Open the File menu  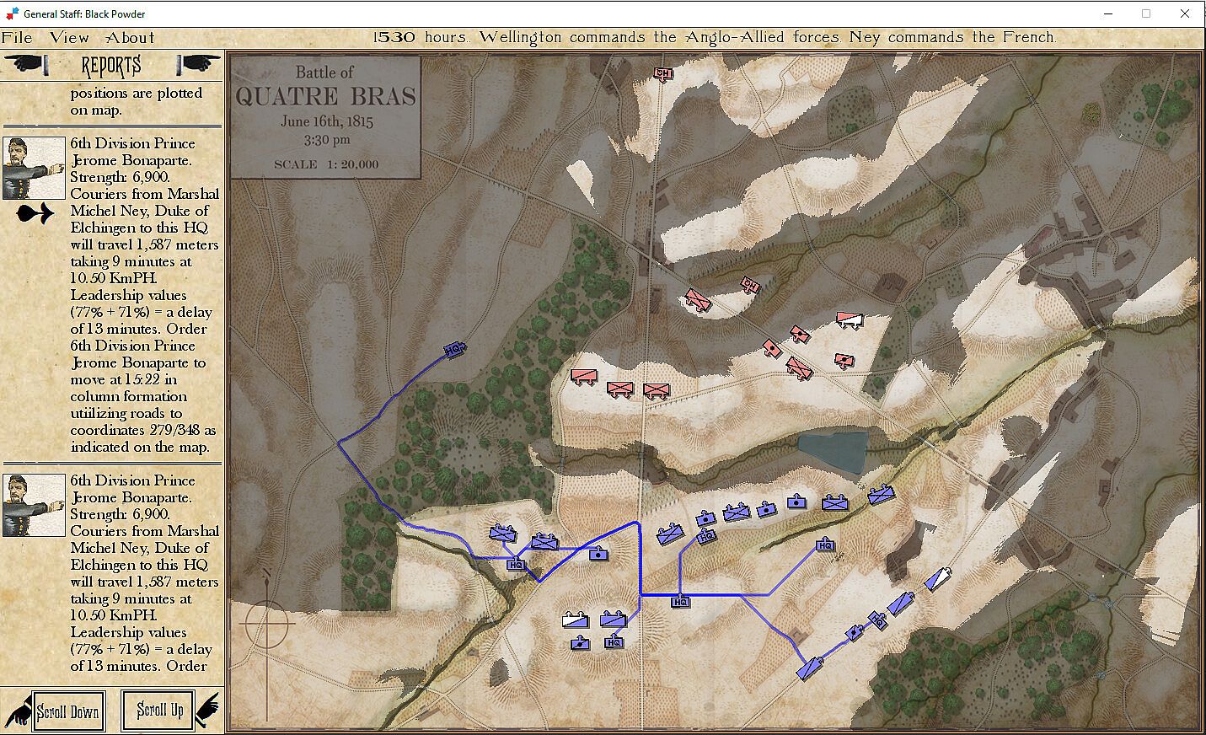click(17, 38)
